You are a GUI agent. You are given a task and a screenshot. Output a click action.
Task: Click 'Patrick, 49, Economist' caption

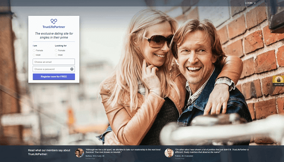click(x=184, y=156)
